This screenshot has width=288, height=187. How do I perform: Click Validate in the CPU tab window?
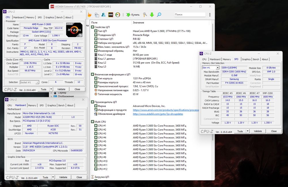(61, 89)
